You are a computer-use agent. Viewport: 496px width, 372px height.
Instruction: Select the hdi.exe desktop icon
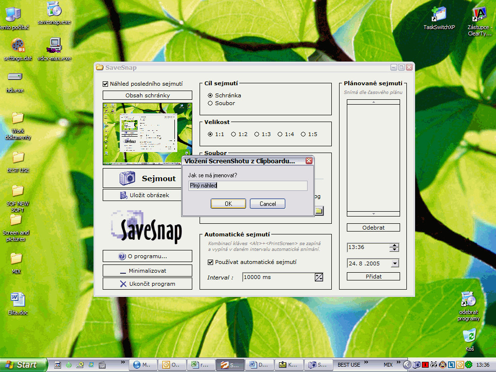pos(15,82)
